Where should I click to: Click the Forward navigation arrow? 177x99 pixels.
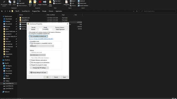pyautogui.click(x=5, y=11)
